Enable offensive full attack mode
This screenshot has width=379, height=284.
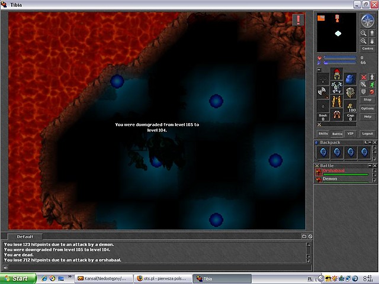(364, 77)
